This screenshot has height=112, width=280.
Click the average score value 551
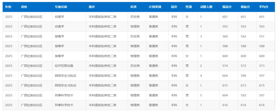click(262, 36)
